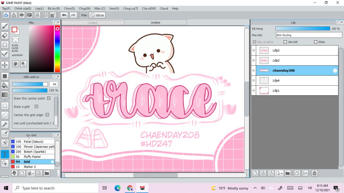This screenshot has height=193, width=344.
Task: Hide the chaenday208 layer
Action: click(x=254, y=70)
